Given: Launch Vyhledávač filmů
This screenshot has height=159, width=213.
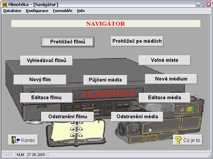Looking at the screenshot, I should point(46,60).
